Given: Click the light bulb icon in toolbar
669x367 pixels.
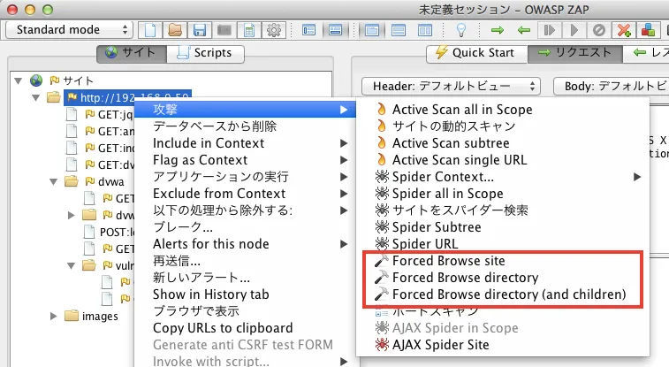Looking at the screenshot, I should click(460, 30).
